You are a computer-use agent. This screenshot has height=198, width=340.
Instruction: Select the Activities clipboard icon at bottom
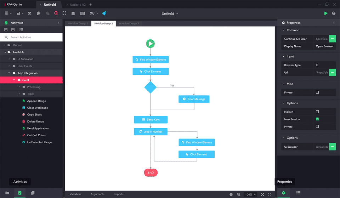[20, 193]
